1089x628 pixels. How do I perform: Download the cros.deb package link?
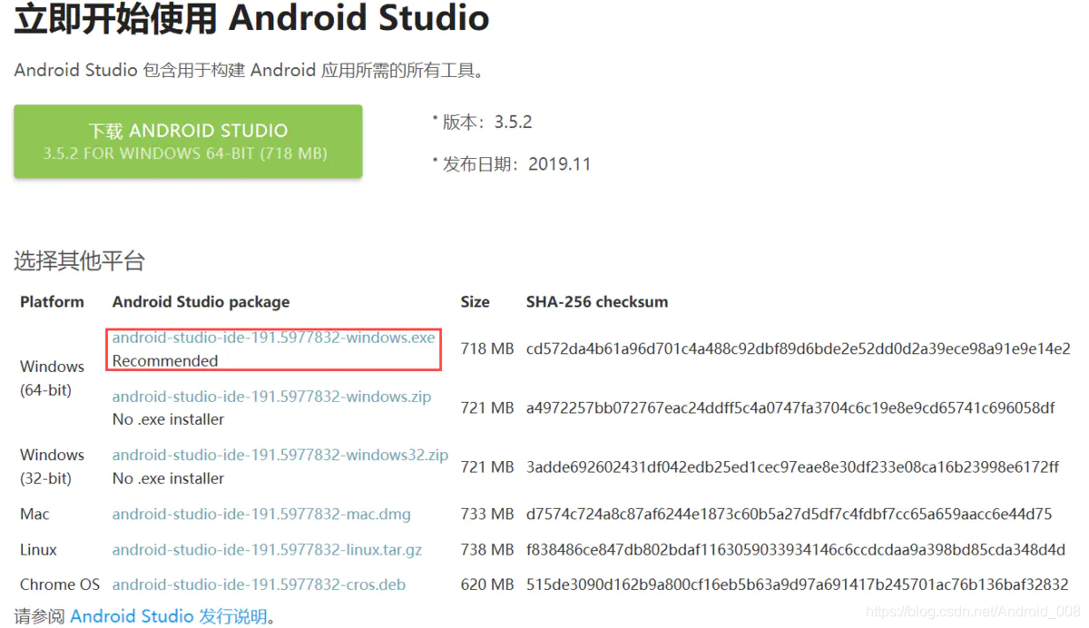pos(259,585)
